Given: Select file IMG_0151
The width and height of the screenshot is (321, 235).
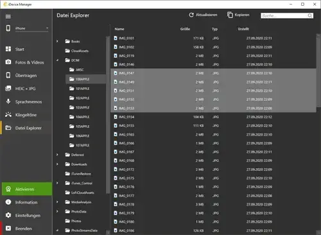Looking at the screenshot, I should tap(213, 91).
